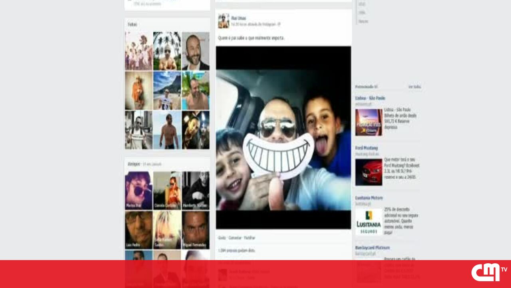The width and height of the screenshot is (511, 288).
Task: Open the Rui Unas profile name link
Action: point(239,18)
